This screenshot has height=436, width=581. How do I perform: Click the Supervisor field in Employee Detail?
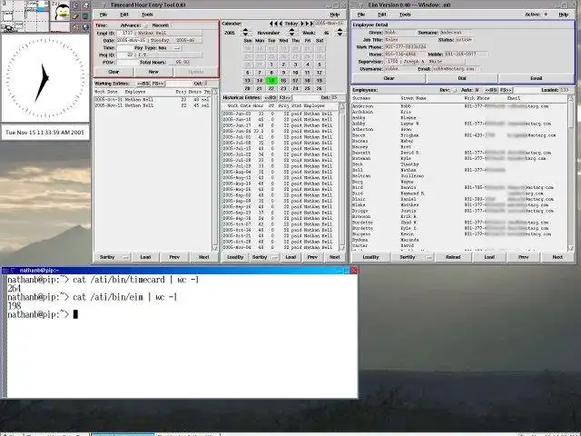tap(425, 62)
